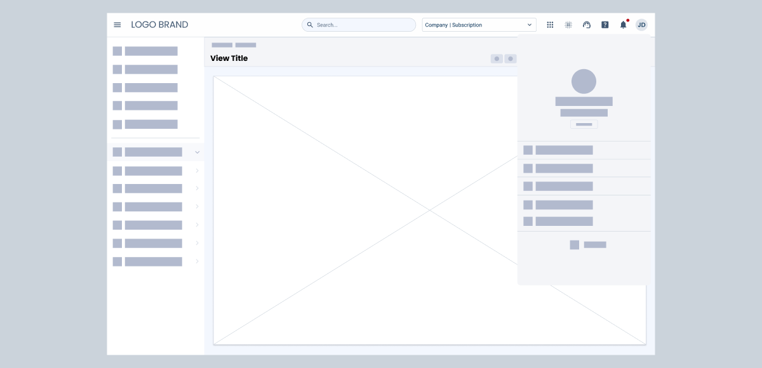
Task: Open the apps grid launcher icon
Action: (550, 25)
